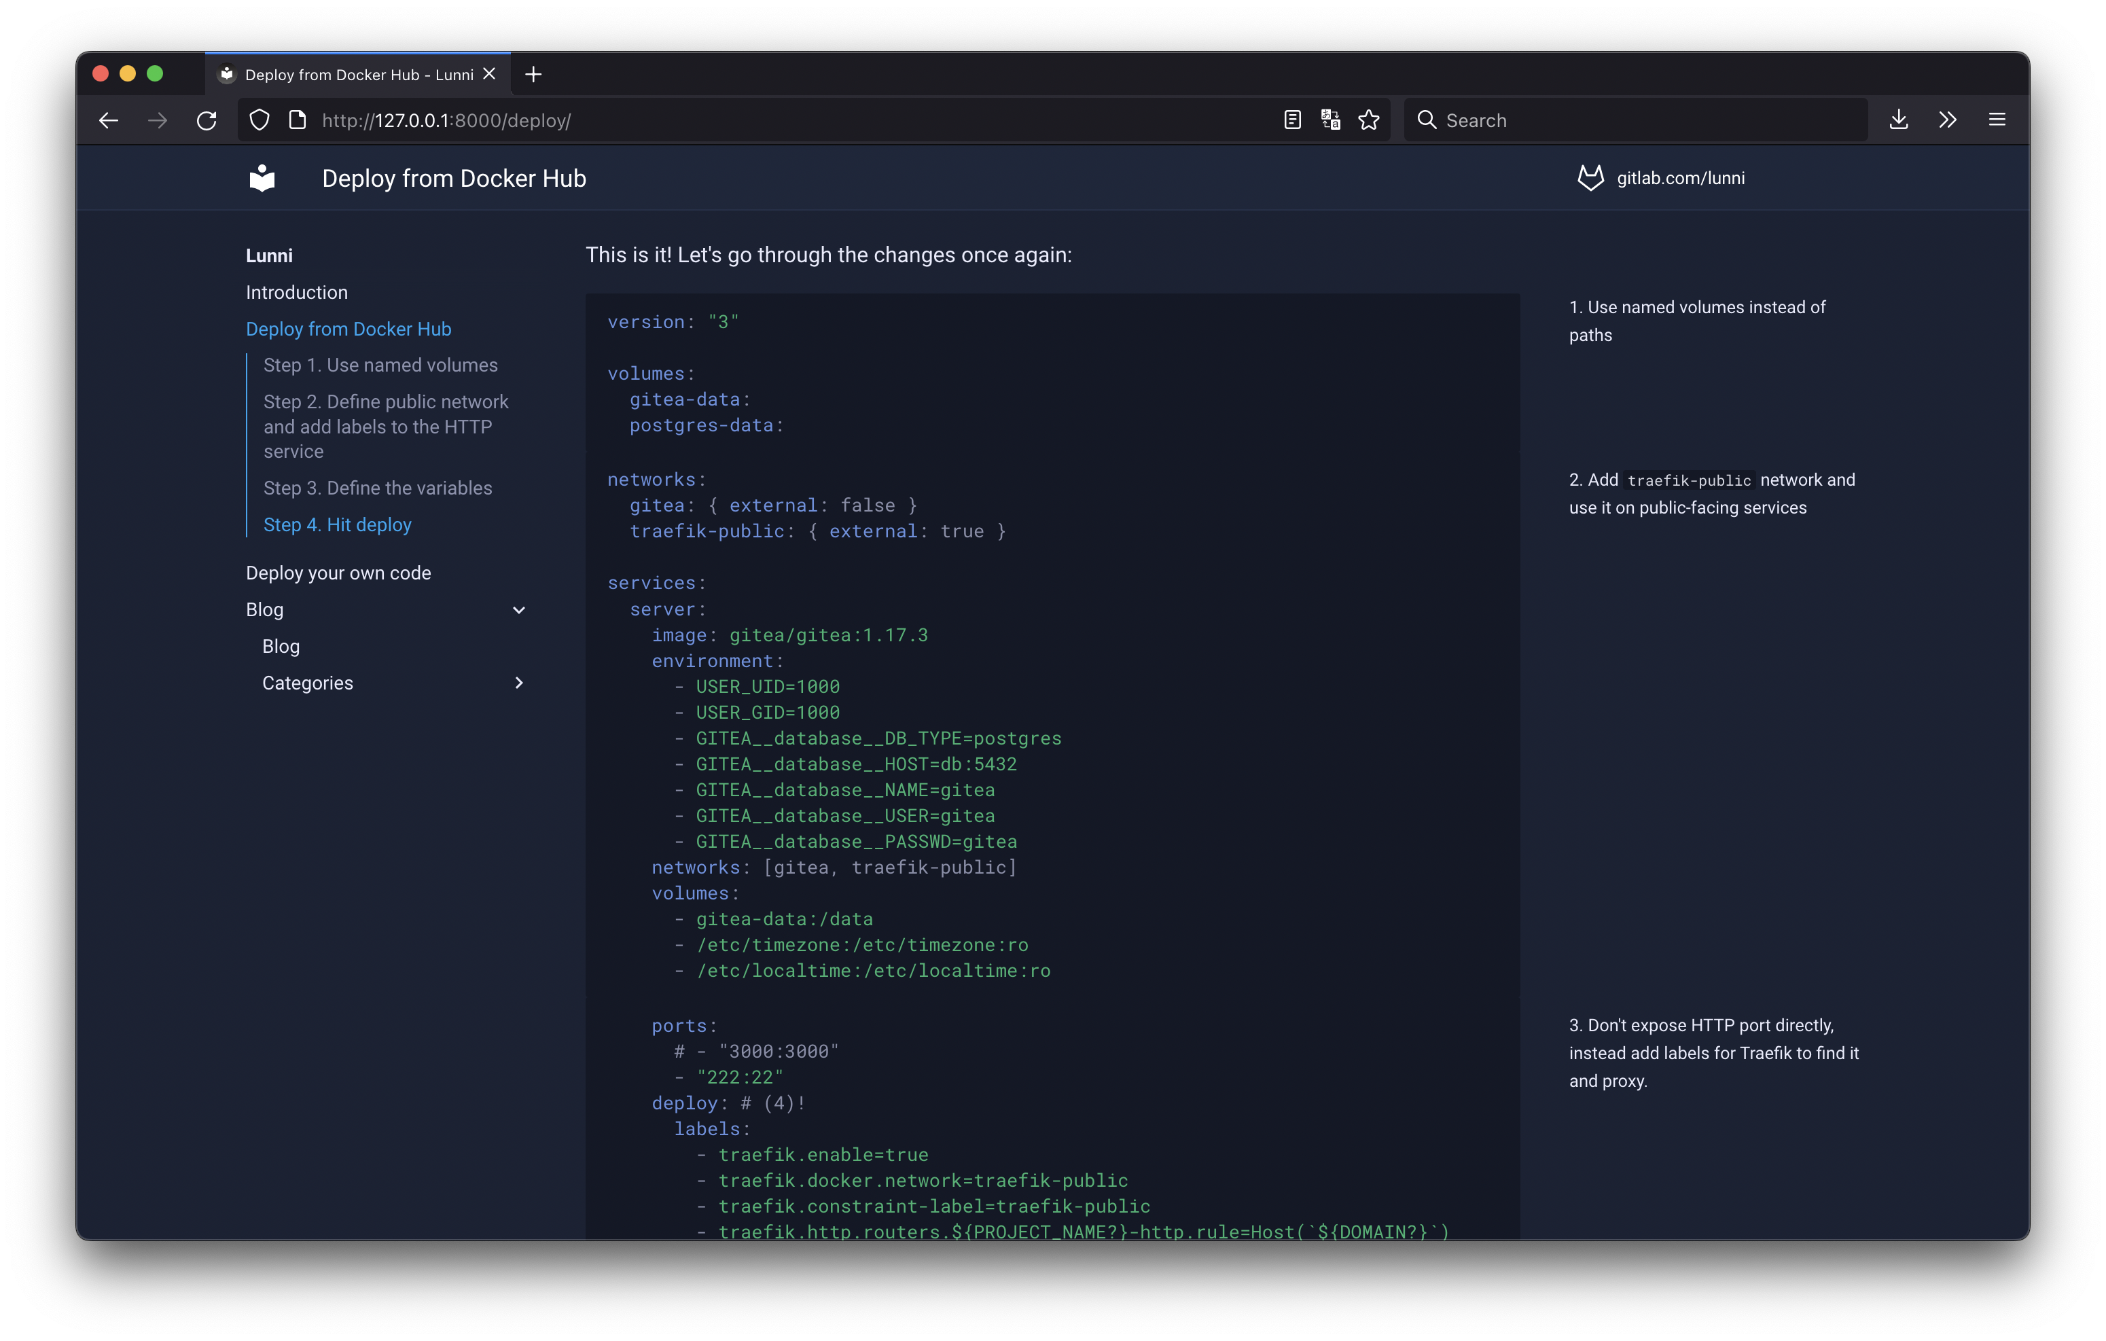Jump to Step 1. Use named volumes

380,365
